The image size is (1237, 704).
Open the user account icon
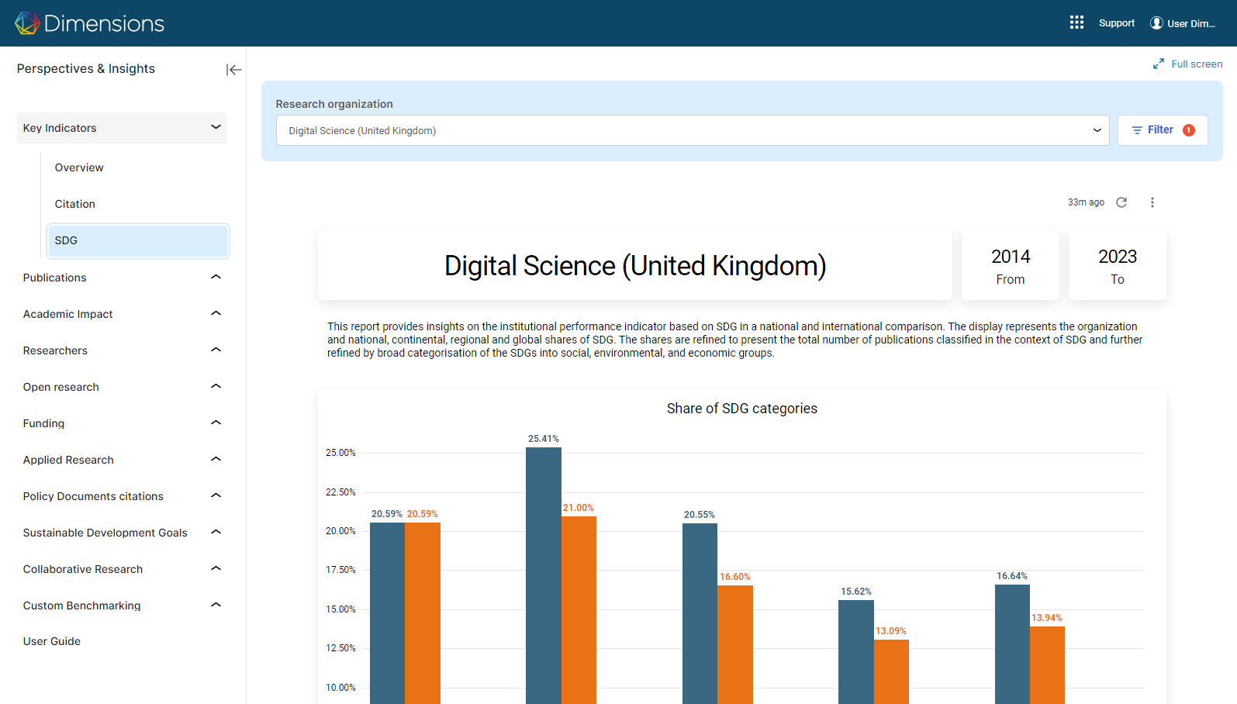coord(1156,22)
